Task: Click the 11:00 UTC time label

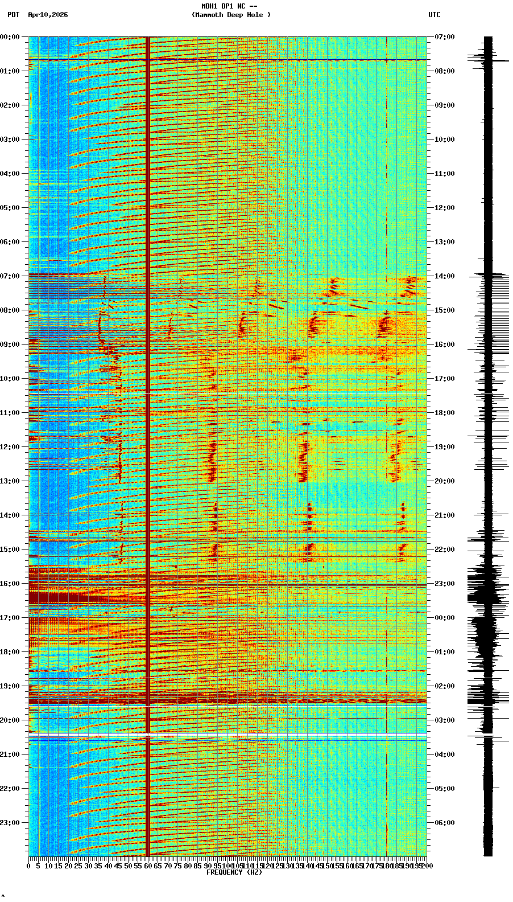Action: coord(445,174)
